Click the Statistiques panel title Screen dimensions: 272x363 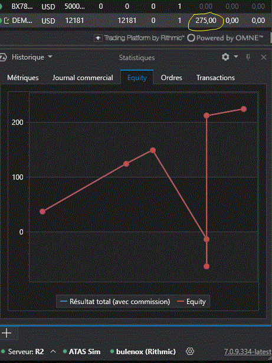(x=137, y=58)
